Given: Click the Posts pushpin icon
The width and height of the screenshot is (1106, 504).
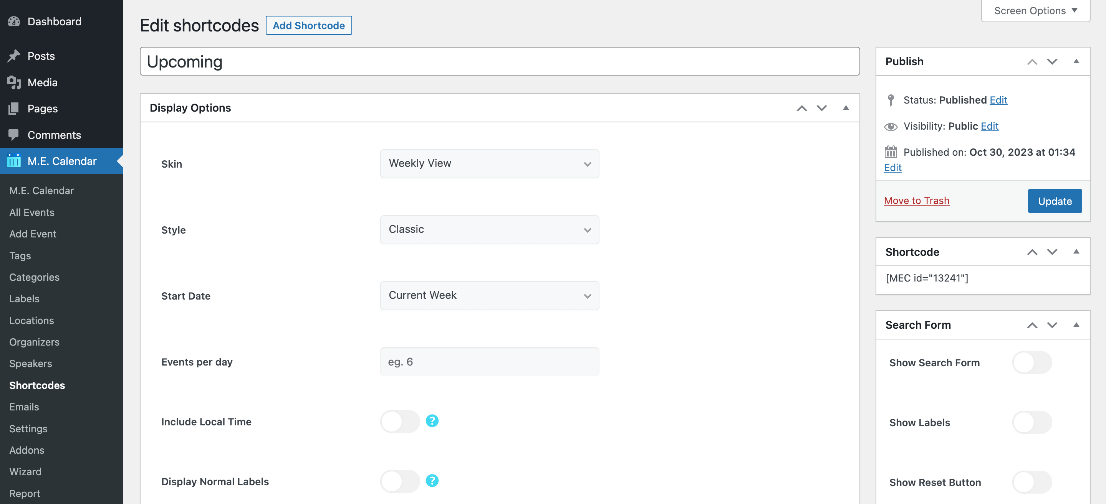Looking at the screenshot, I should [x=14, y=56].
